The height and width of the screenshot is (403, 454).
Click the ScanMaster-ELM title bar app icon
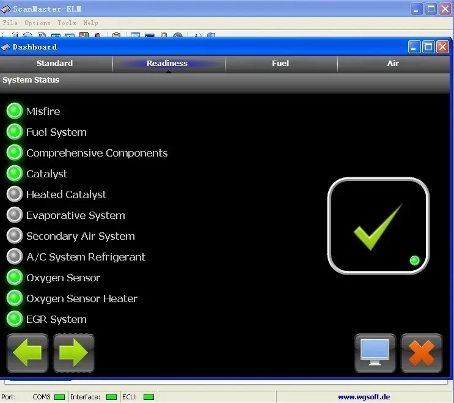tap(5, 9)
